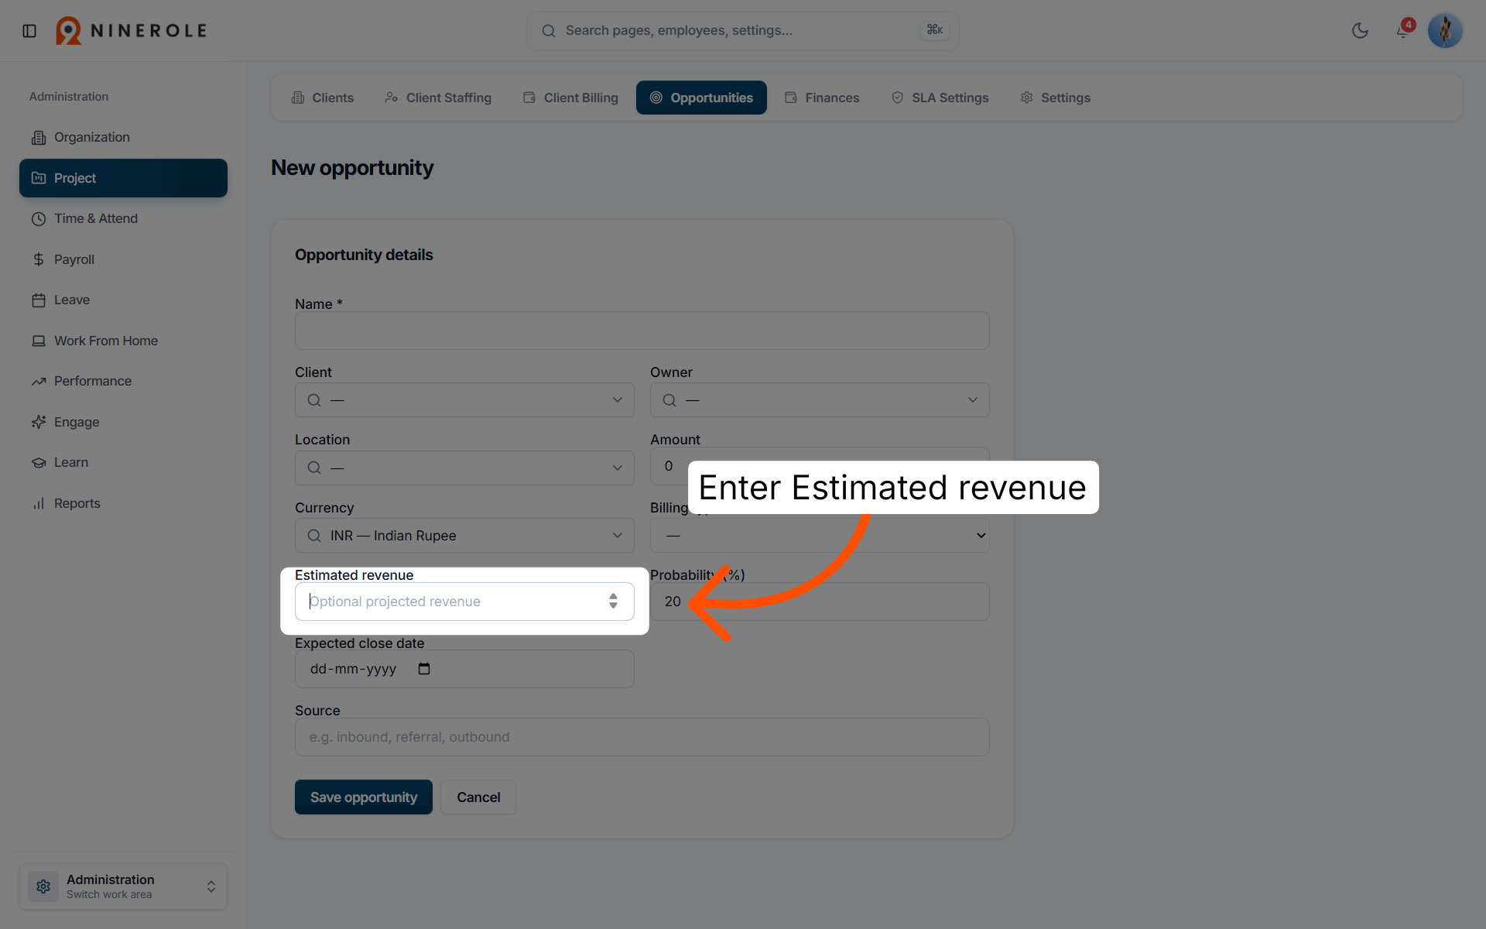The image size is (1486, 929).
Task: Click the Estimated revenue field
Action: coord(464,602)
